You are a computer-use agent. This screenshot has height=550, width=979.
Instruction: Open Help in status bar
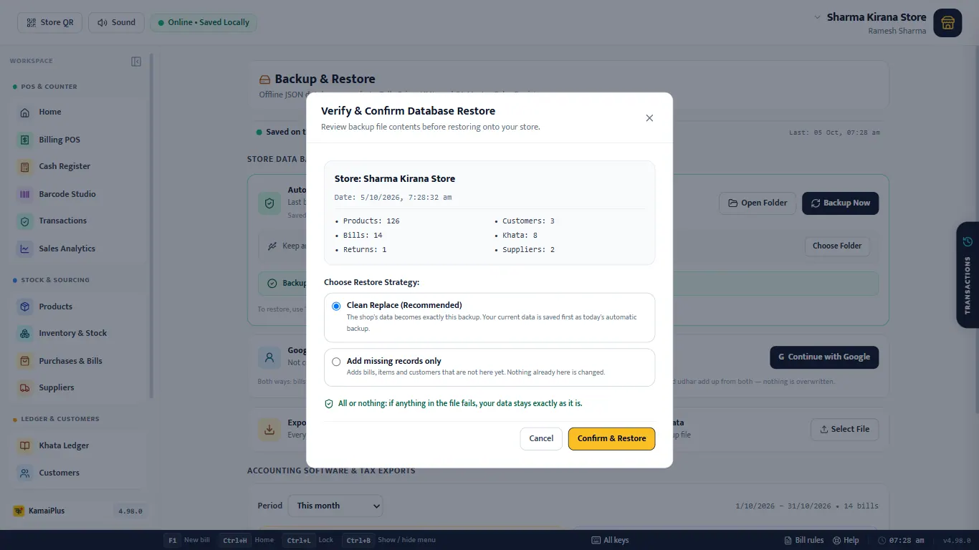coord(846,540)
